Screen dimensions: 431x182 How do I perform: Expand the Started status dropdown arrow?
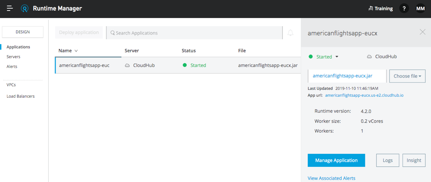(337, 57)
